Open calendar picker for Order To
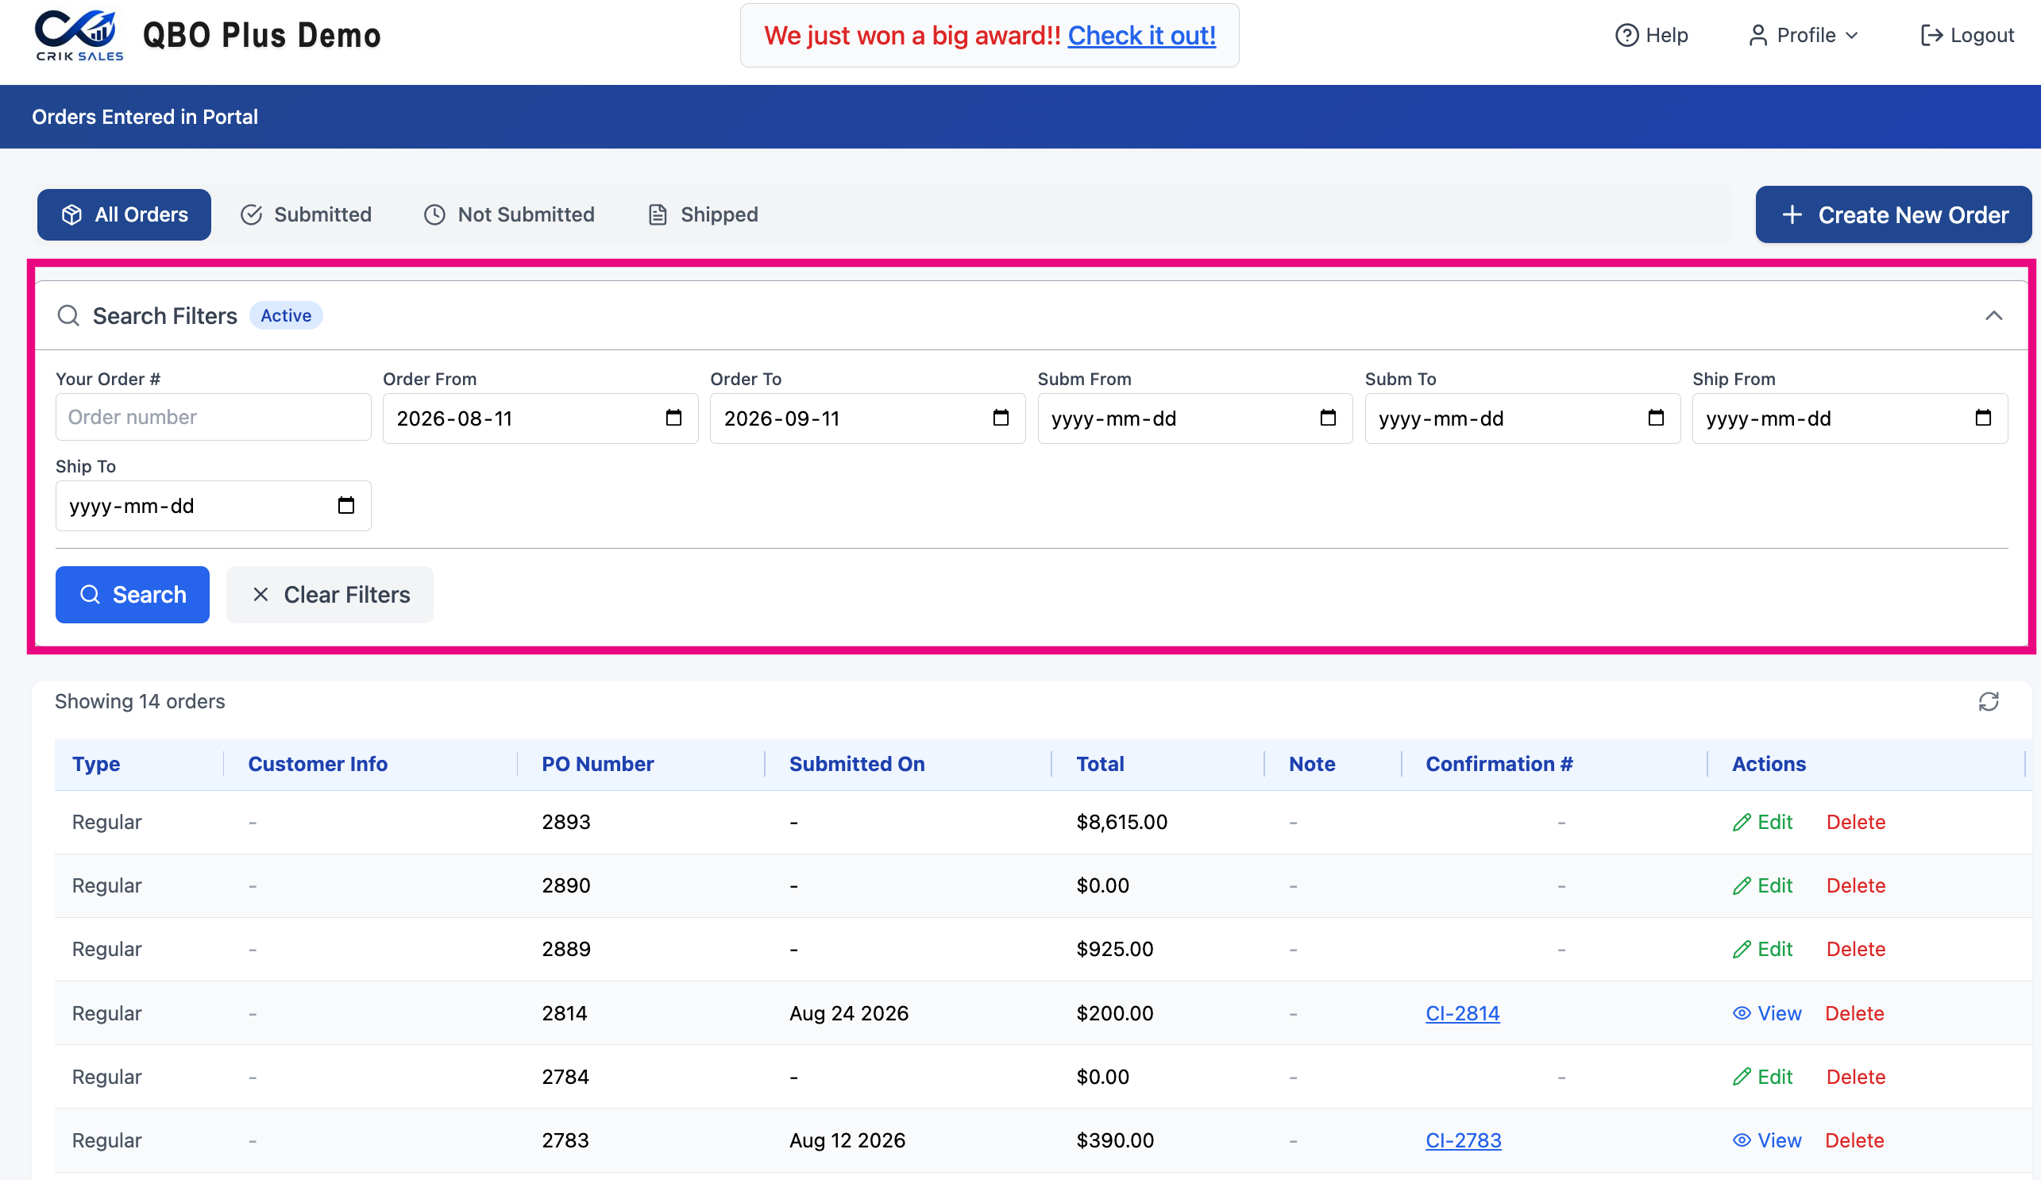Screen dimensions: 2041x1180 [1001, 418]
